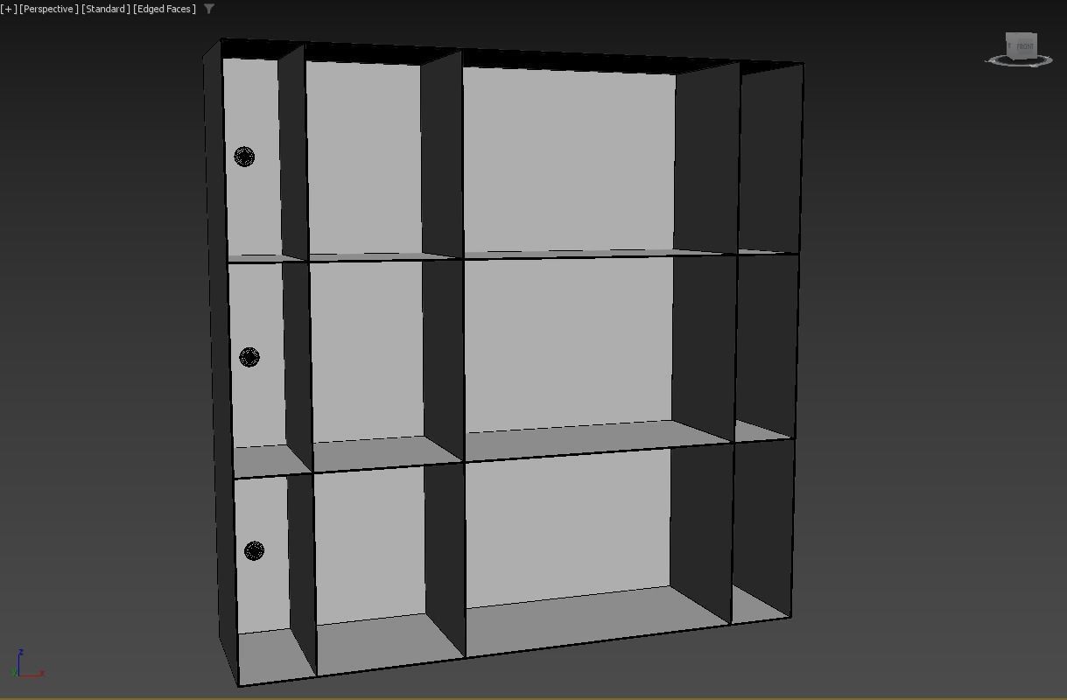Select the bottom round knob on cabinet
The width and height of the screenshot is (1067, 700).
click(x=254, y=550)
